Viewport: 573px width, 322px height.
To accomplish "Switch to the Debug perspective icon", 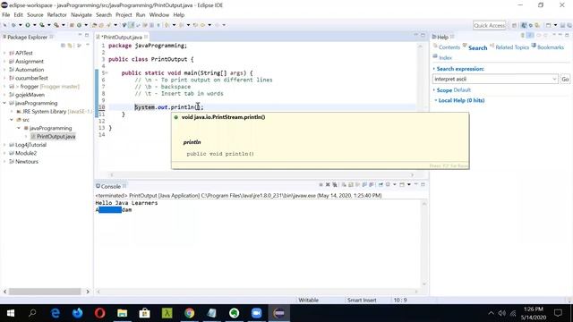I will click(x=531, y=25).
